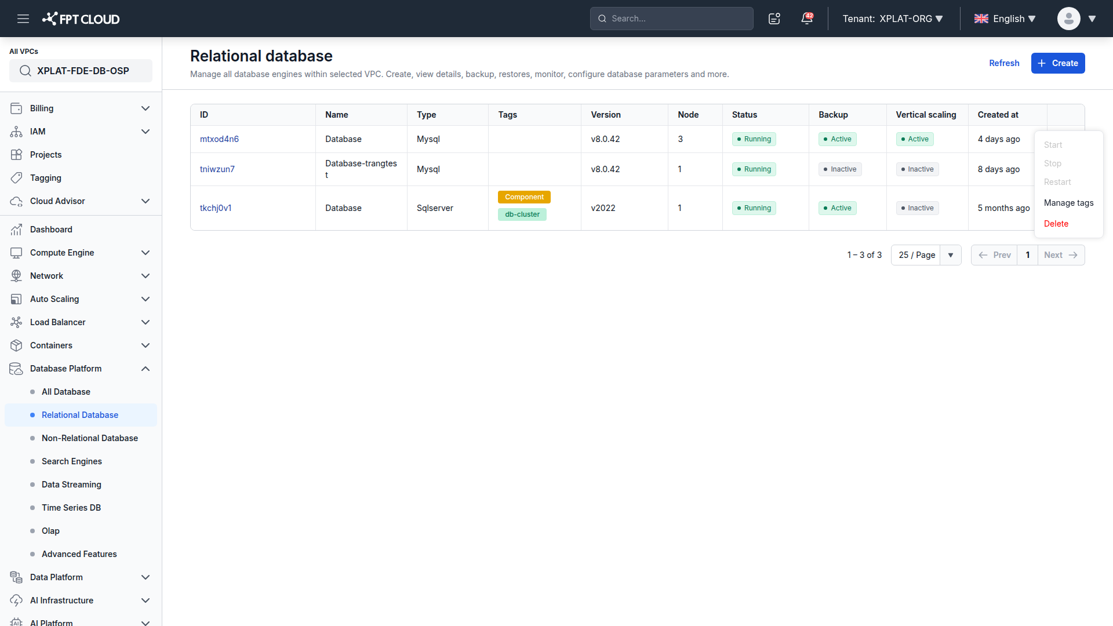Click the Projects sidebar icon
1113x626 pixels.
coord(16,155)
